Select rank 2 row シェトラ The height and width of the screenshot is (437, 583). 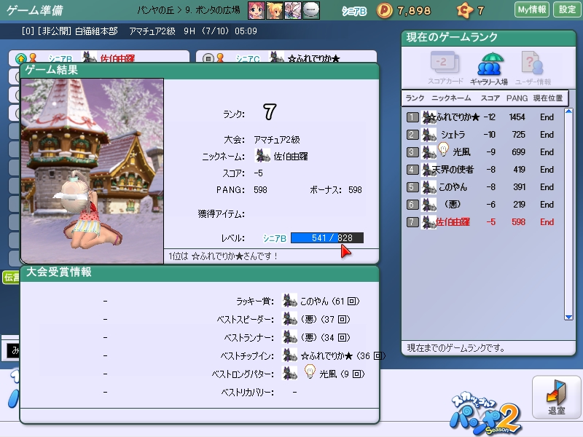483,135
